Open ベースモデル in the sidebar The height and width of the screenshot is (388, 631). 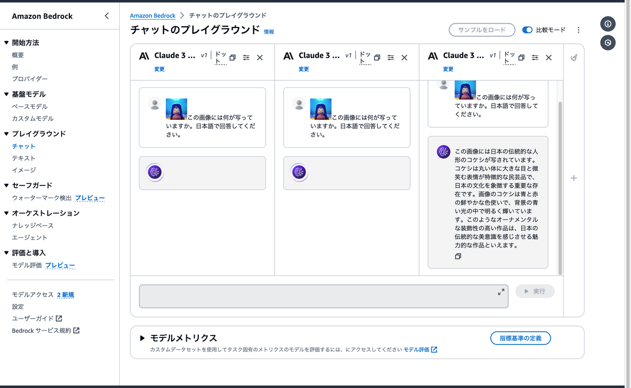tap(30, 107)
